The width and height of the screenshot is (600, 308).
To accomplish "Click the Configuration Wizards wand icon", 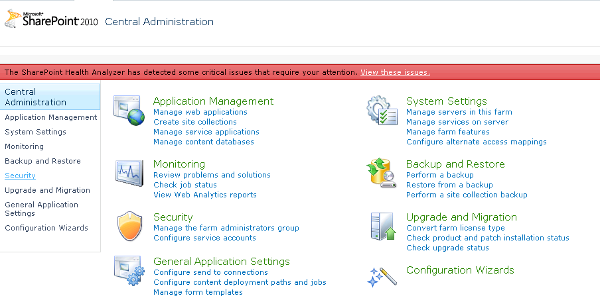I will (x=382, y=277).
